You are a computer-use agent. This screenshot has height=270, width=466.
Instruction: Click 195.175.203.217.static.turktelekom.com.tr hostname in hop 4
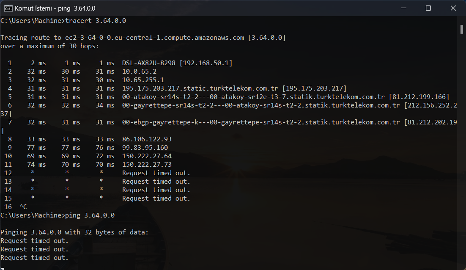pos(200,88)
